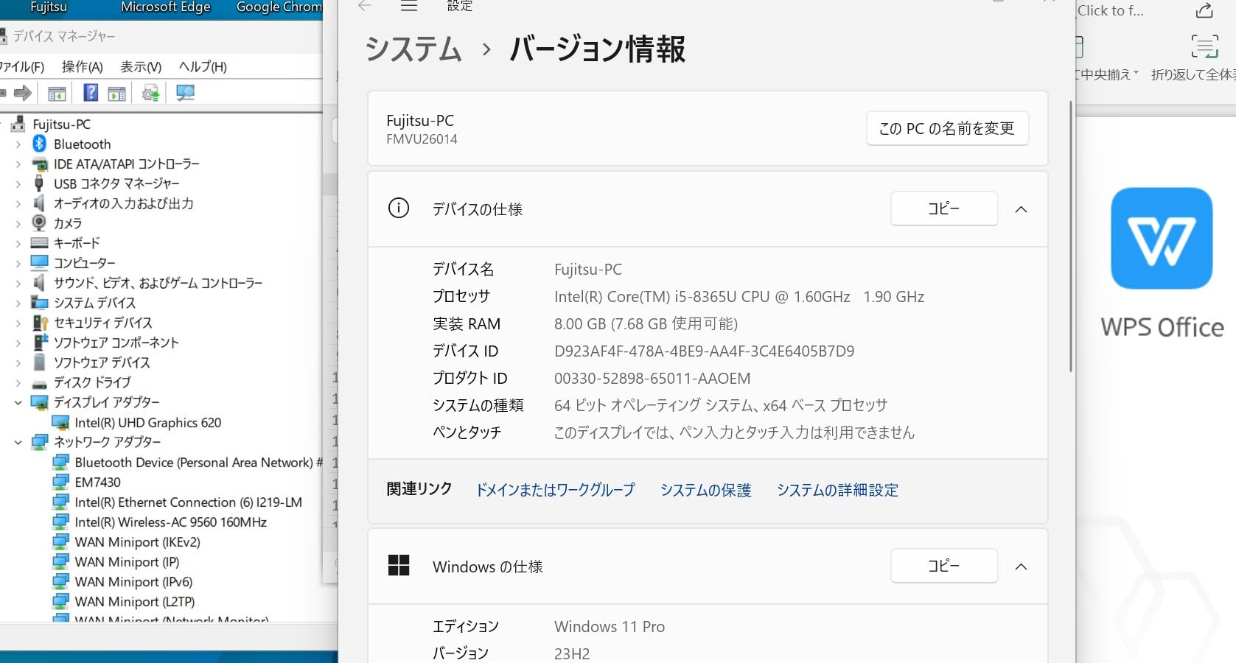Click the 8.00 GB (7.68 GB 使用可能) RAM value
The width and height of the screenshot is (1236, 663).
pyautogui.click(x=646, y=323)
